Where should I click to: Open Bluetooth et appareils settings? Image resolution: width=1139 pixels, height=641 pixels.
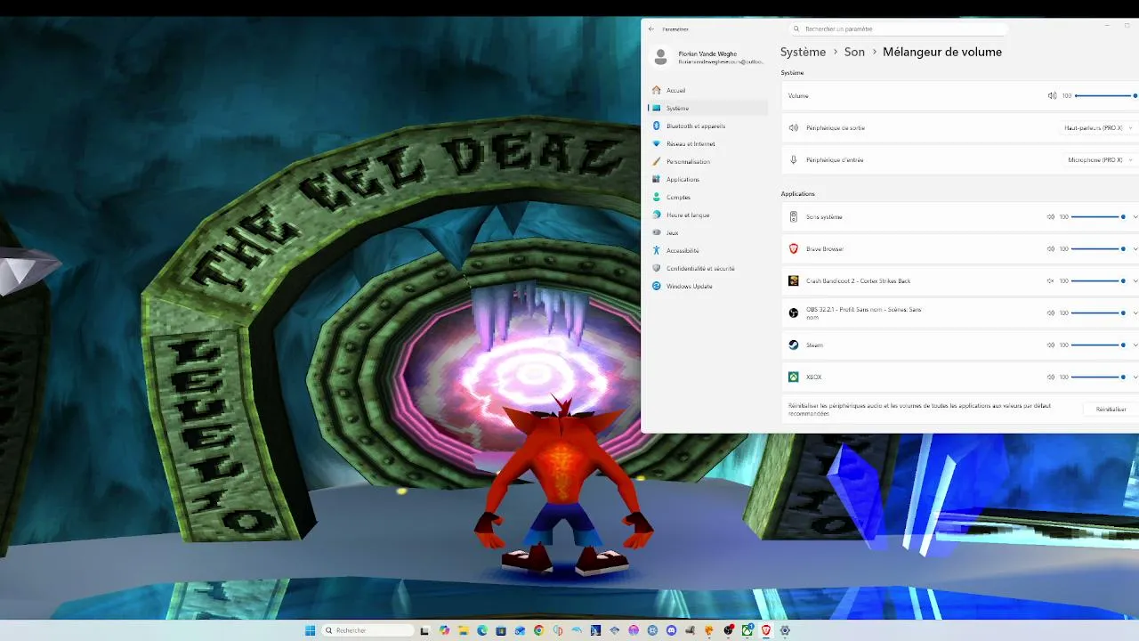coord(708,126)
